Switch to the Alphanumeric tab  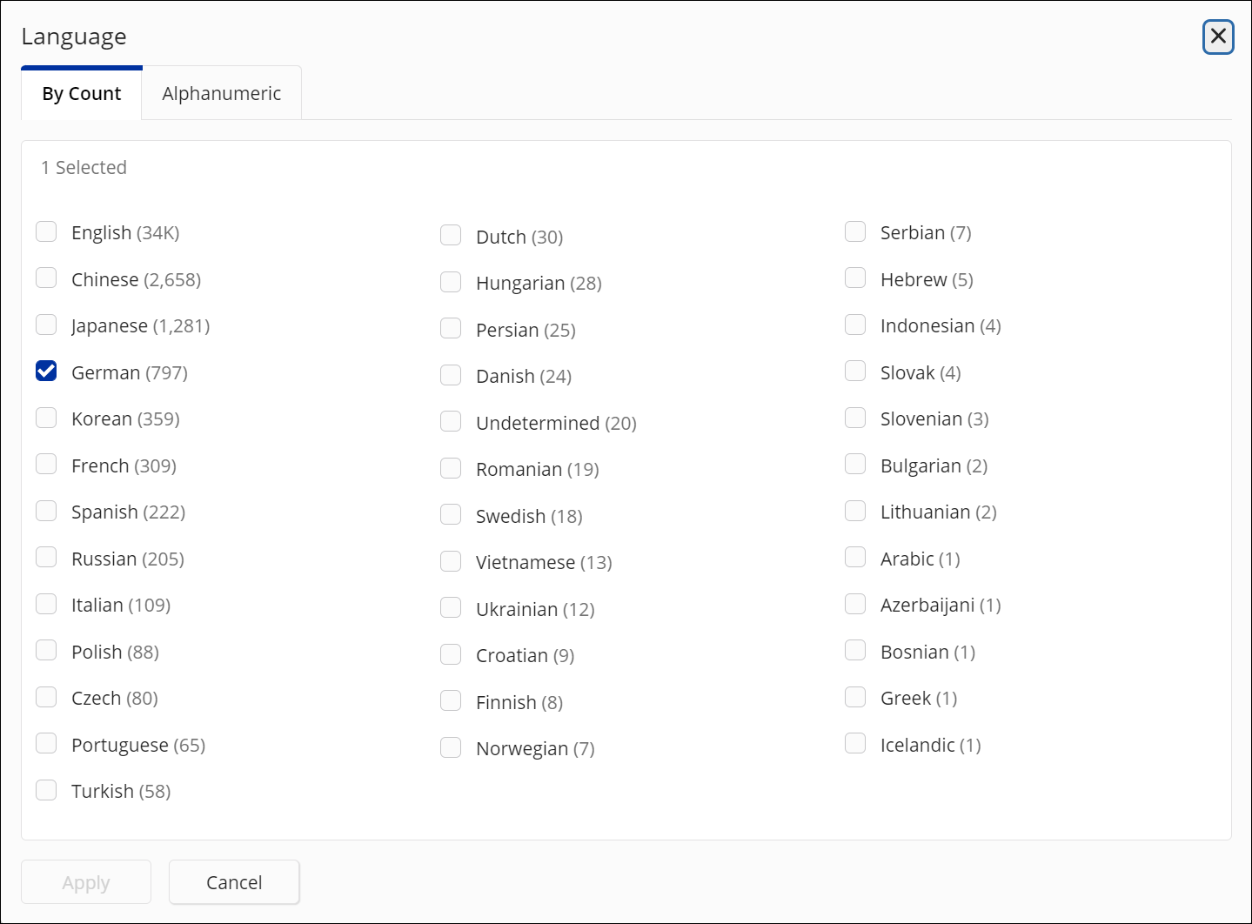(222, 93)
